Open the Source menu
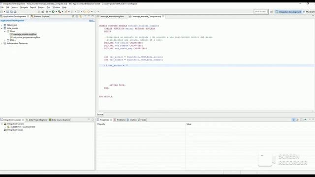This screenshot has width=315, height=177. point(14,7)
